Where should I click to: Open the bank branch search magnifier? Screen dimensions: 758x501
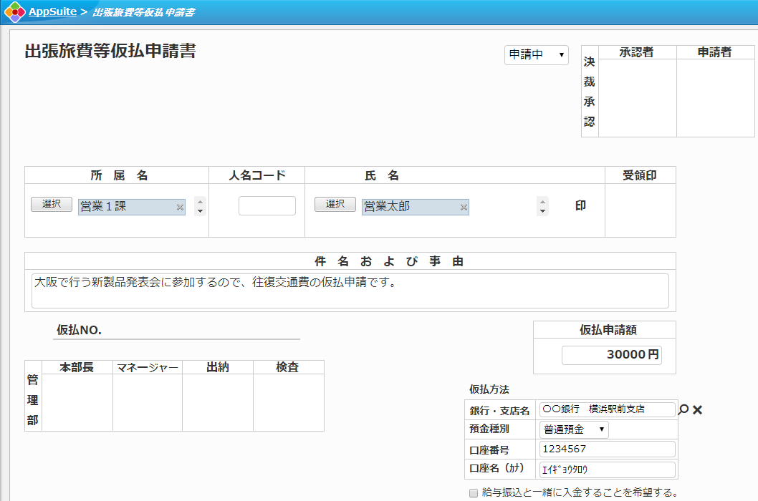tap(683, 409)
